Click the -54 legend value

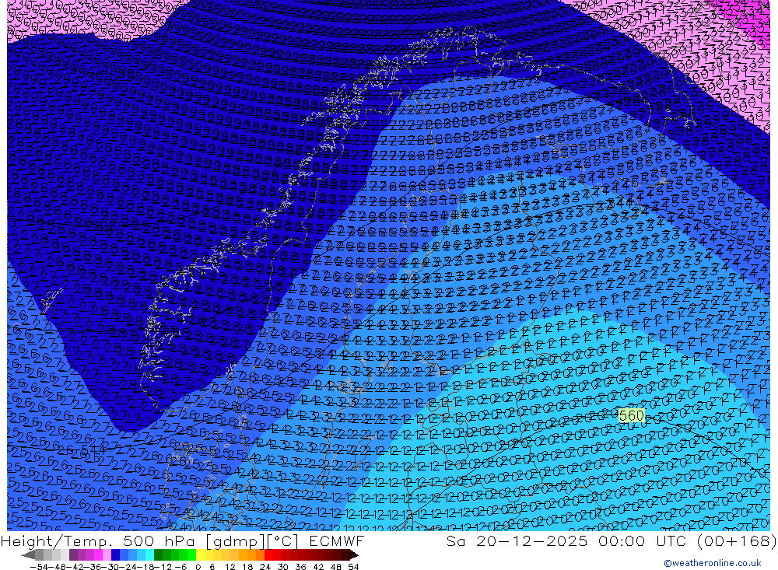tap(39, 567)
